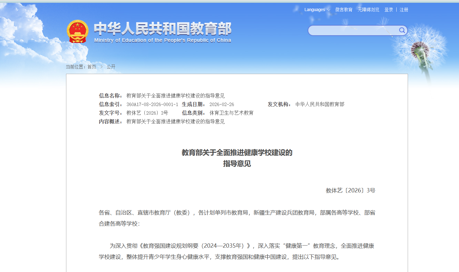Click the national emblem logo
The width and height of the screenshot is (459, 272).
[x=77, y=31]
